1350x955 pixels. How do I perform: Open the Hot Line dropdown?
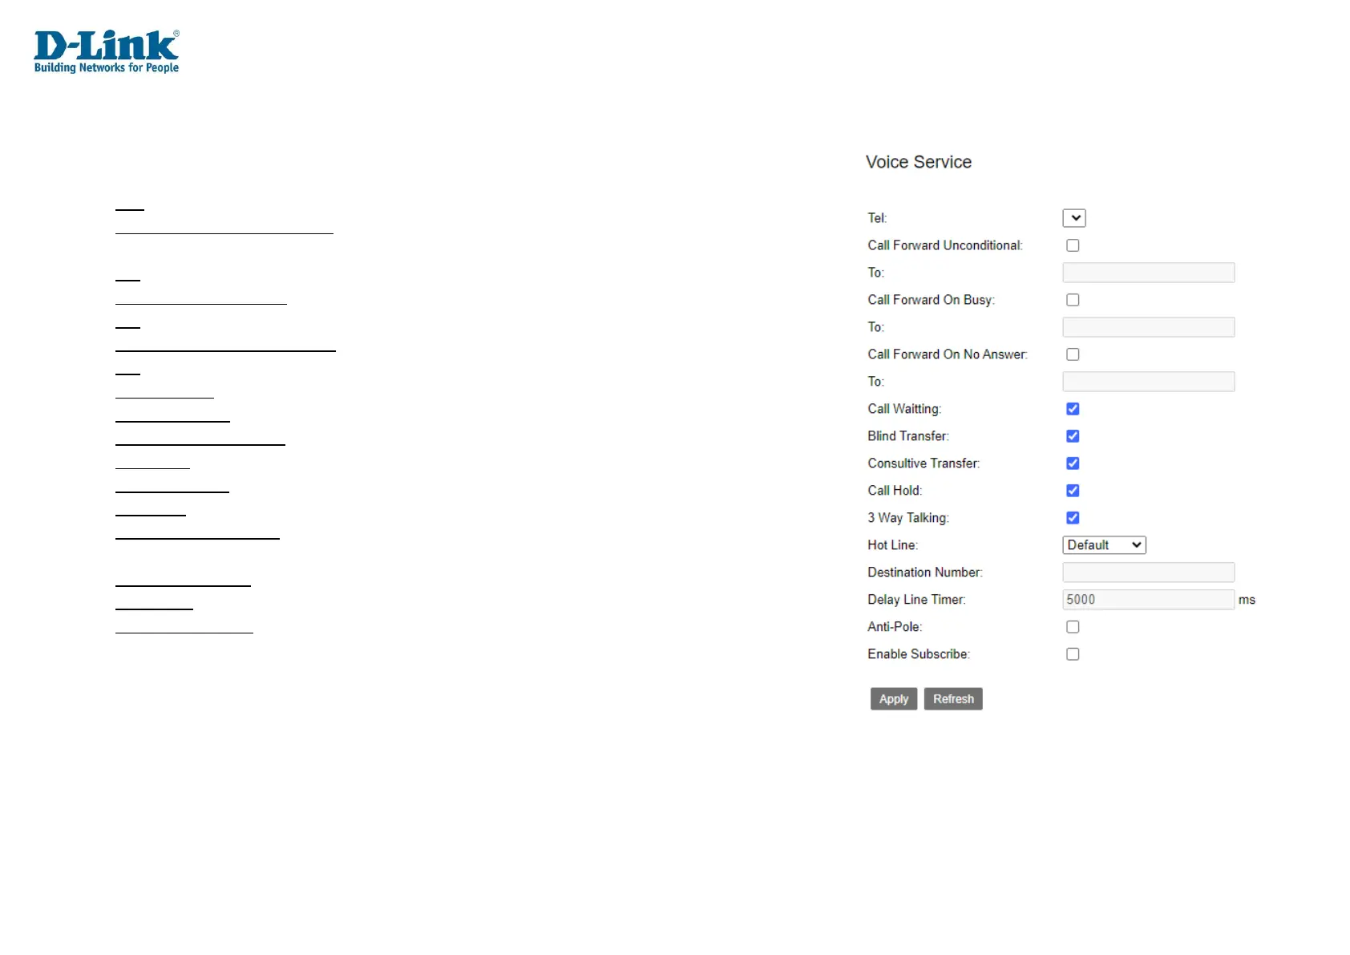tap(1104, 545)
